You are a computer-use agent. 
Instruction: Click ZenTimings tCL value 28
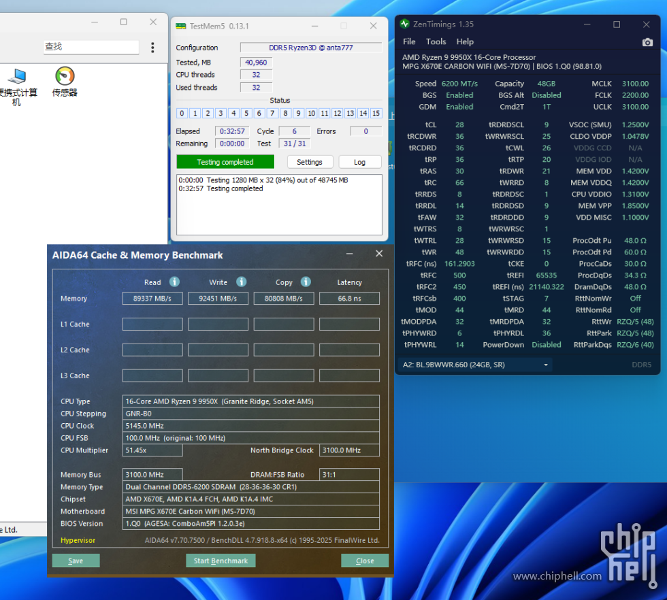point(459,125)
